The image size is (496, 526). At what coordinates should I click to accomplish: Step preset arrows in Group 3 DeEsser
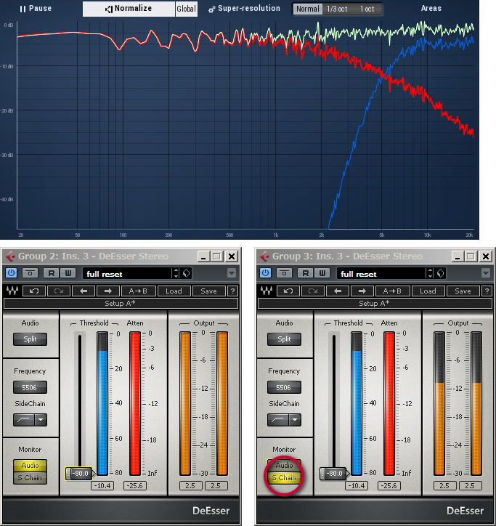[x=430, y=273]
